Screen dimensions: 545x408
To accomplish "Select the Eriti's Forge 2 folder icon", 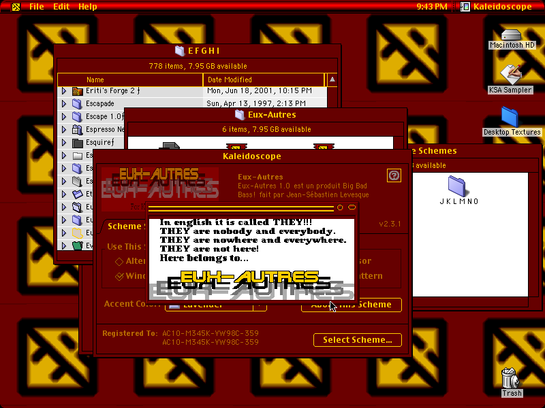I will pos(78,91).
